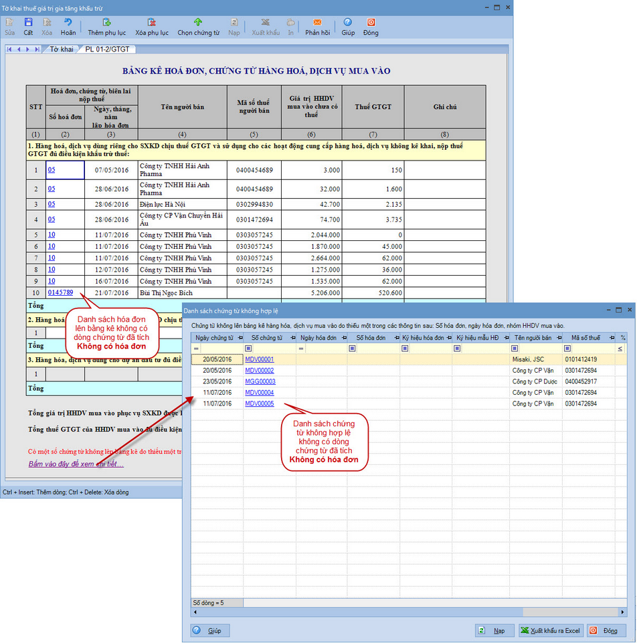Pin the Ký hiệu hóa đơn column
This screenshot has width=637, height=643.
(x=449, y=338)
